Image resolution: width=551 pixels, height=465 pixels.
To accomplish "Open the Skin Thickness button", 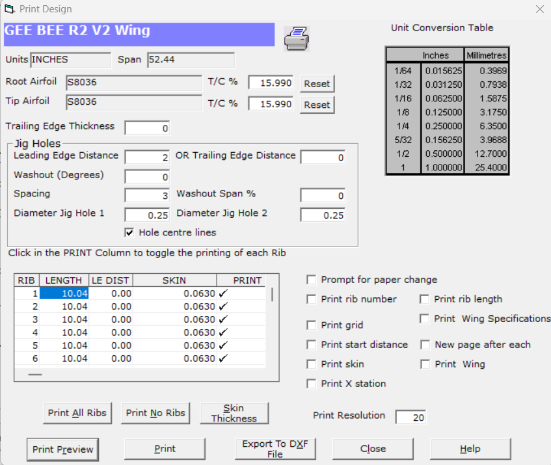I will [x=234, y=413].
